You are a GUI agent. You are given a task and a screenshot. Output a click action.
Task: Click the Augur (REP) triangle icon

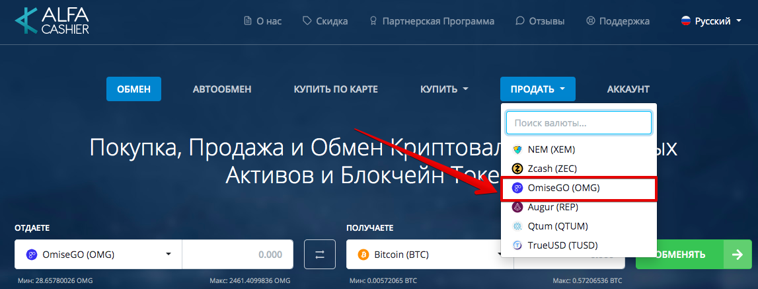pos(517,207)
